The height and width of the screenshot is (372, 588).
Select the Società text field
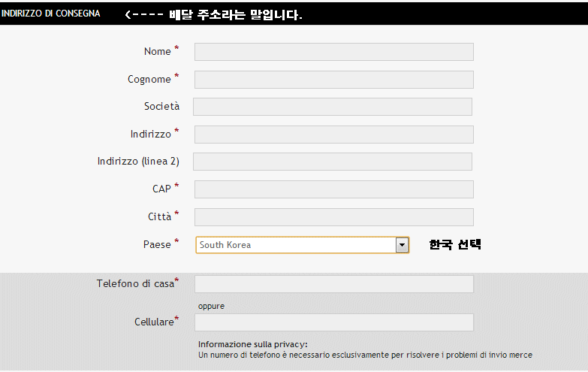point(332,107)
